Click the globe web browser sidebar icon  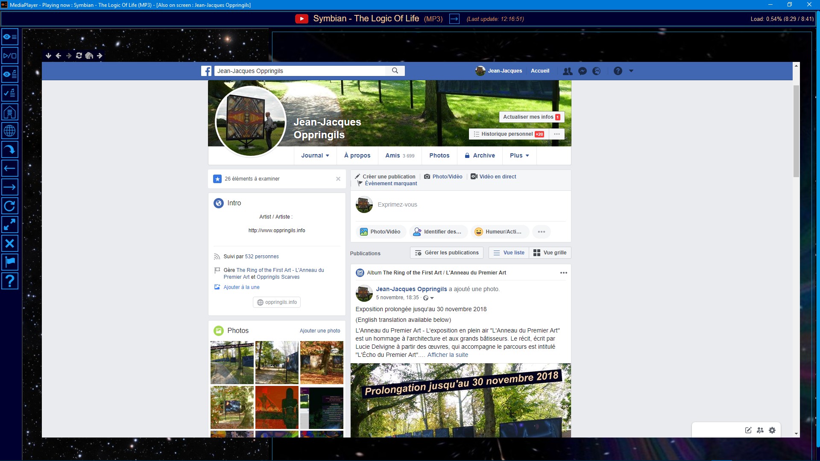(9, 131)
